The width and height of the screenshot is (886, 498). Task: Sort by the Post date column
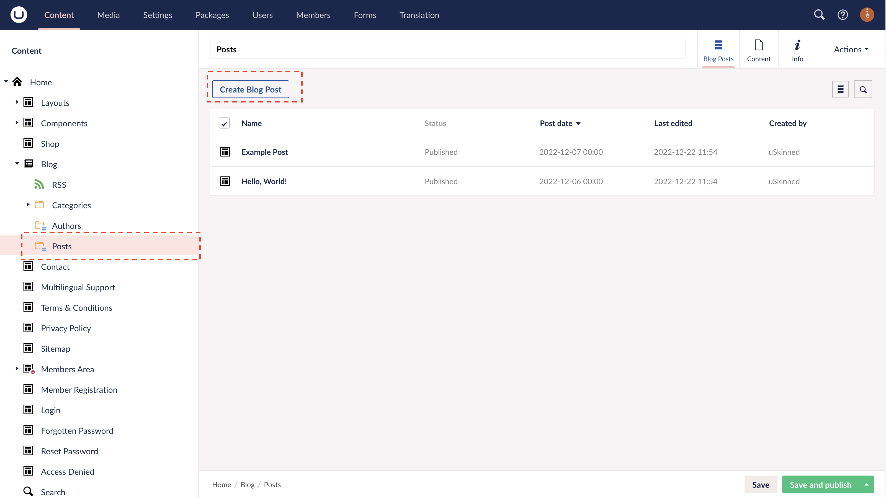click(560, 123)
